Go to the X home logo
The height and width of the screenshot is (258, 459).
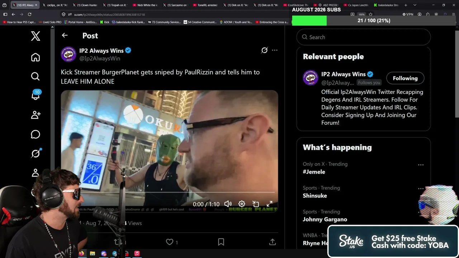coord(36,36)
